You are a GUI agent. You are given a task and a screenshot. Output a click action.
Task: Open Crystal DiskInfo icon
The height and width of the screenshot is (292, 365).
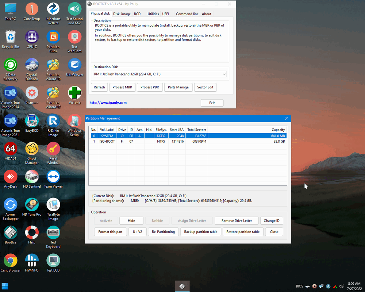click(32, 69)
